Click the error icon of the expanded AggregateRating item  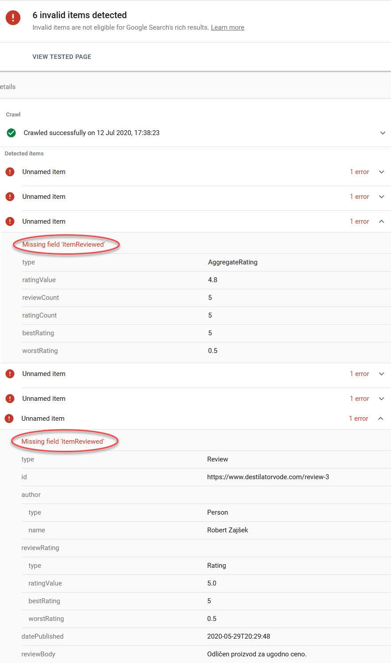tap(10, 221)
